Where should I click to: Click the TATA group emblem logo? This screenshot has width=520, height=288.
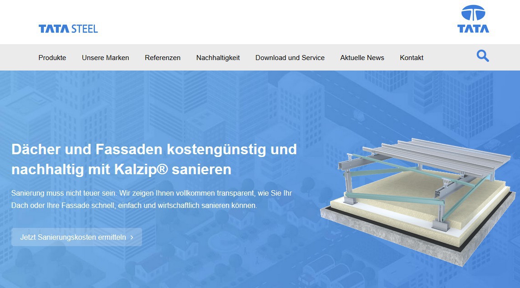(473, 19)
